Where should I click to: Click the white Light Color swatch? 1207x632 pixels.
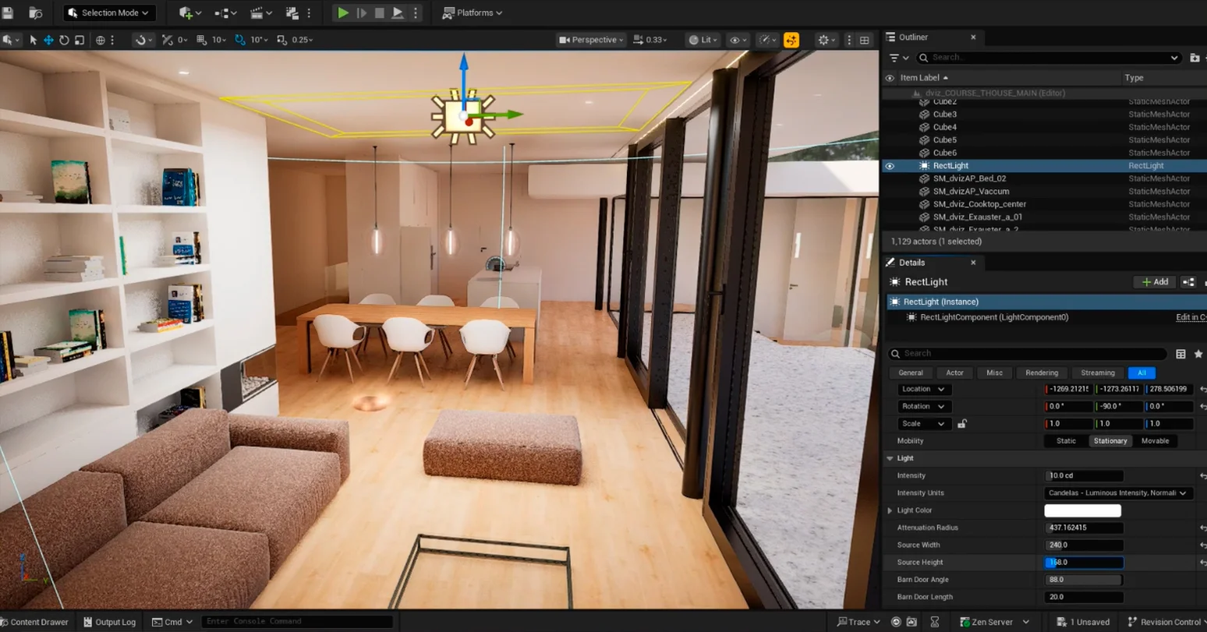pyautogui.click(x=1082, y=510)
